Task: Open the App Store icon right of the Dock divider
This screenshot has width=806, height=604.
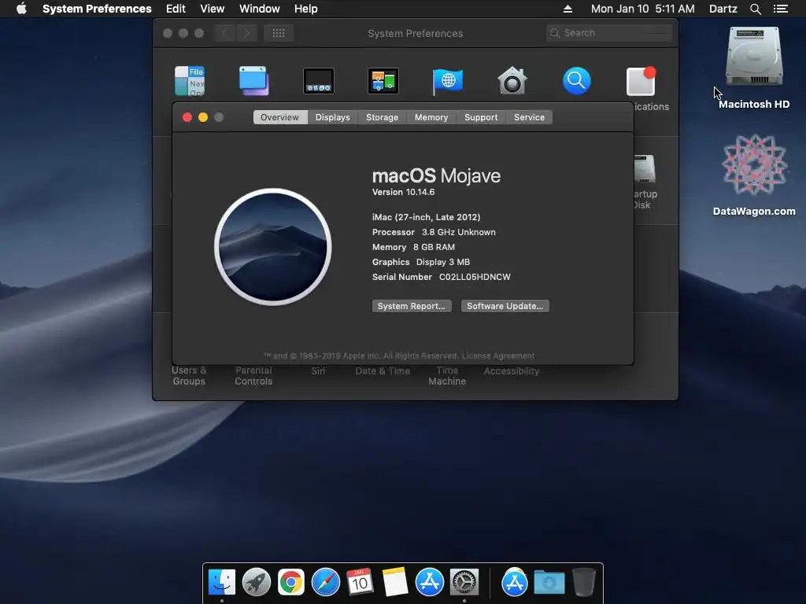Action: (515, 582)
